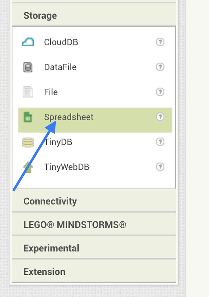Collapse the Storage palette section
Viewport: 209px width, 297px height.
[94, 15]
